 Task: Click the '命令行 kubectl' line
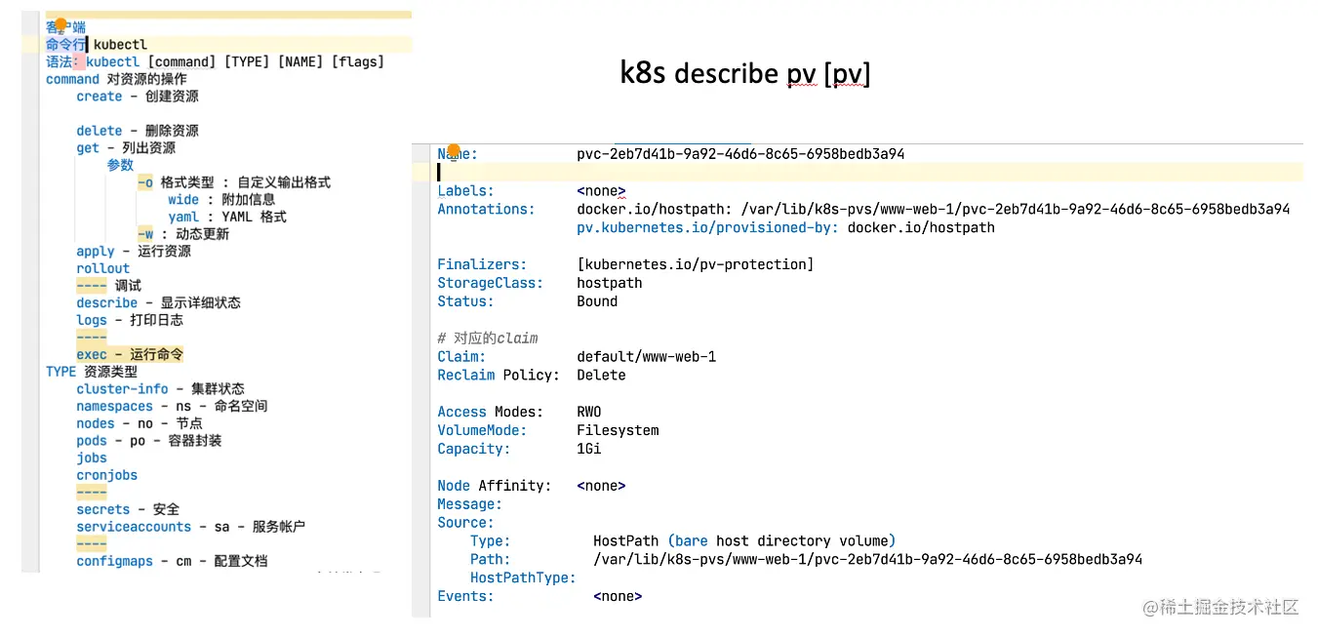pyautogui.click(x=97, y=45)
